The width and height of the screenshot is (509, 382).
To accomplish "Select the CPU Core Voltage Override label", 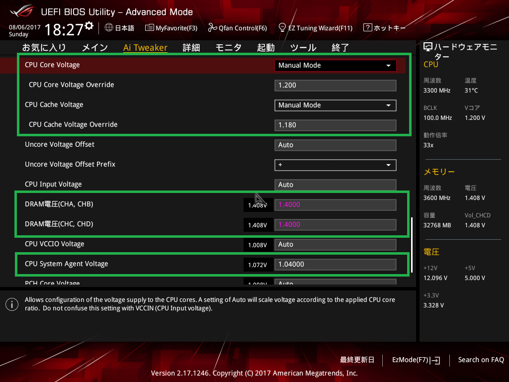I will pyautogui.click(x=72, y=85).
